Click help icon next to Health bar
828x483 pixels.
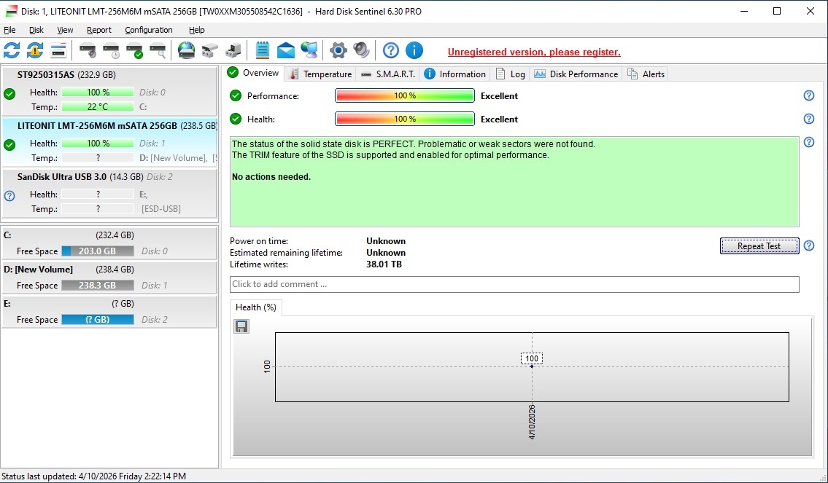coord(808,119)
